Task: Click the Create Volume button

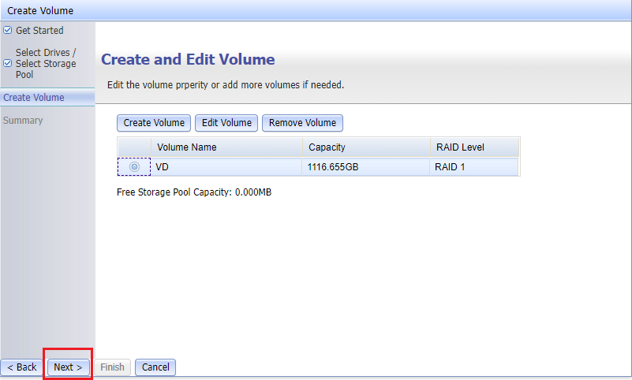Action: tap(154, 123)
